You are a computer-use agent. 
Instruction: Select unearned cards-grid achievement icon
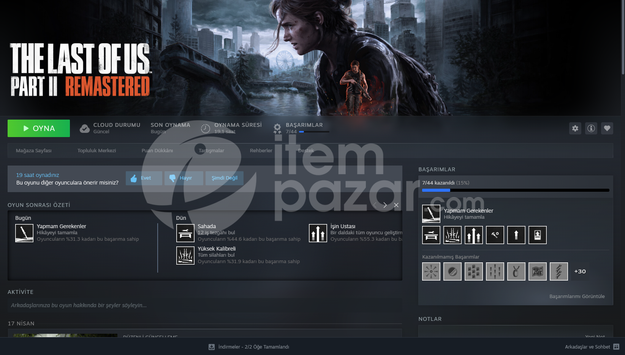click(474, 271)
